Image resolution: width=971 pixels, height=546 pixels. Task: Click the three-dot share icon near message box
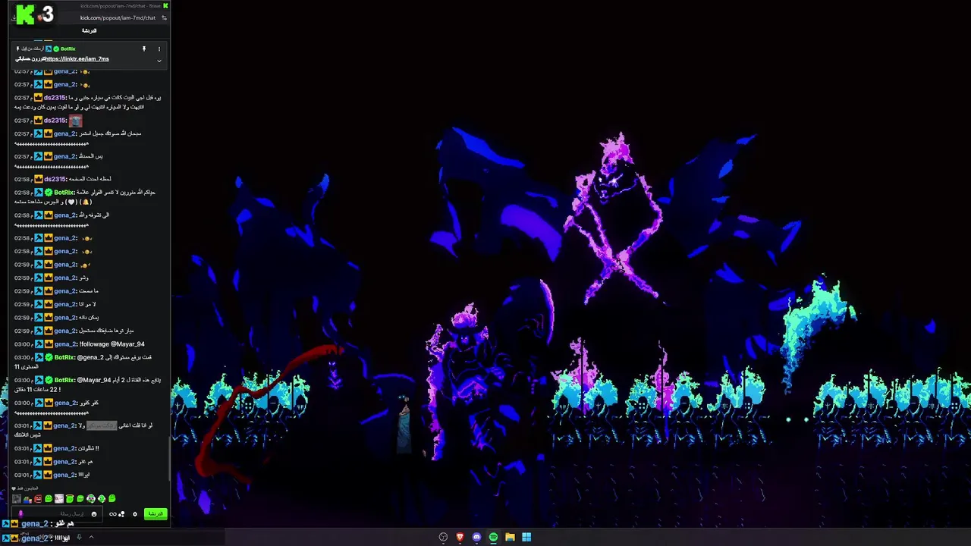point(121,514)
